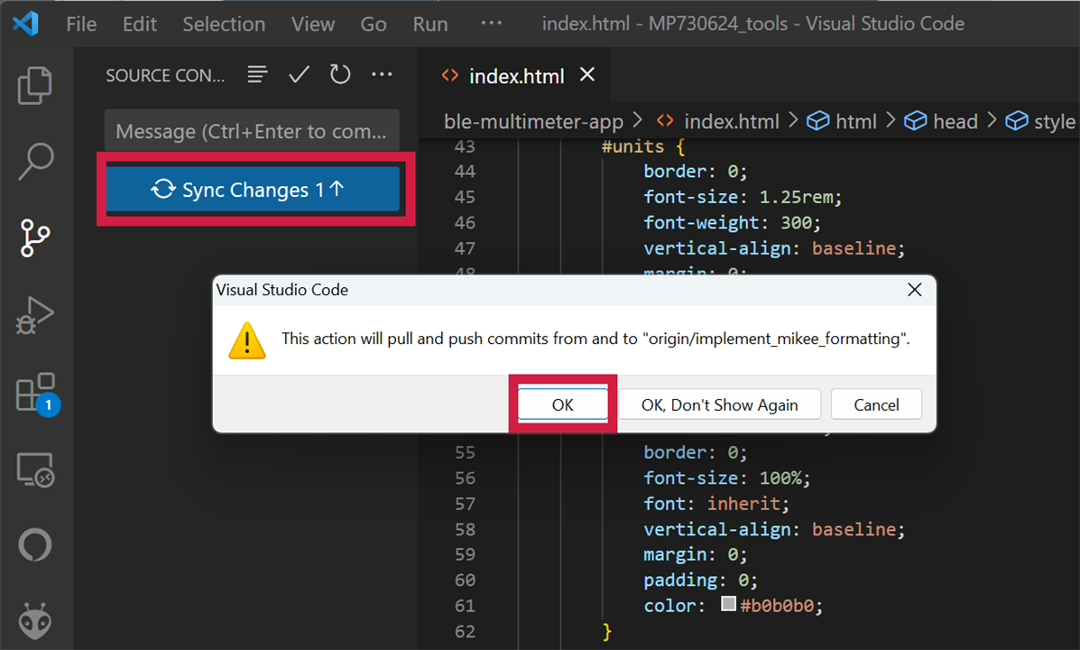Click the html breadcrumb symbol

tap(843, 122)
